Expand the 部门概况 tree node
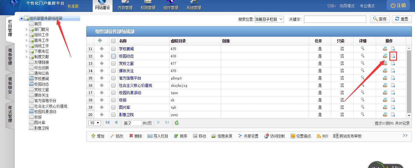Viewport: 415px width, 168px height. click(27, 30)
